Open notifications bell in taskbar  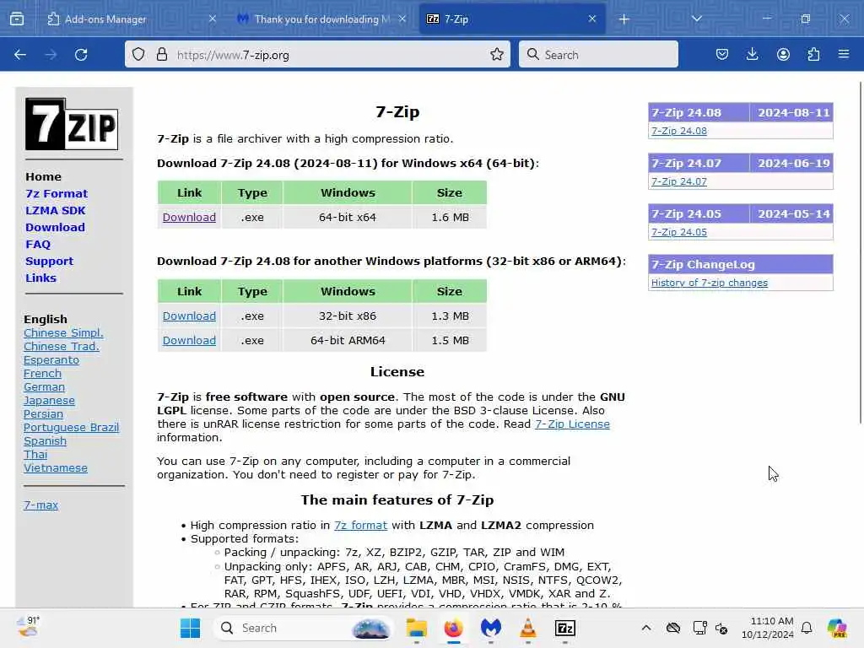pyautogui.click(x=807, y=628)
